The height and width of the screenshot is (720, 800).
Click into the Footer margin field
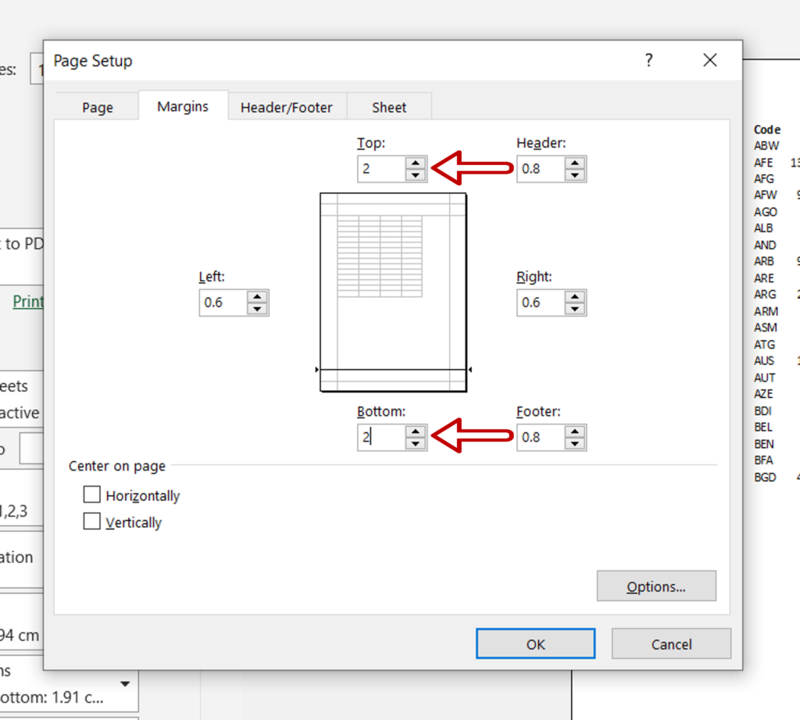(541, 438)
